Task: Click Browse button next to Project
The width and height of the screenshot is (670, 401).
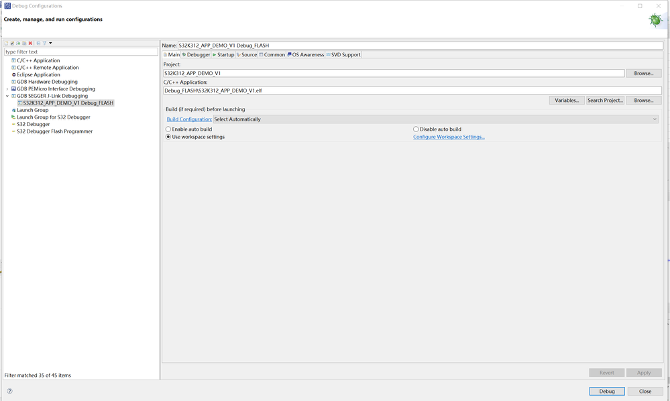Action: tap(643, 74)
